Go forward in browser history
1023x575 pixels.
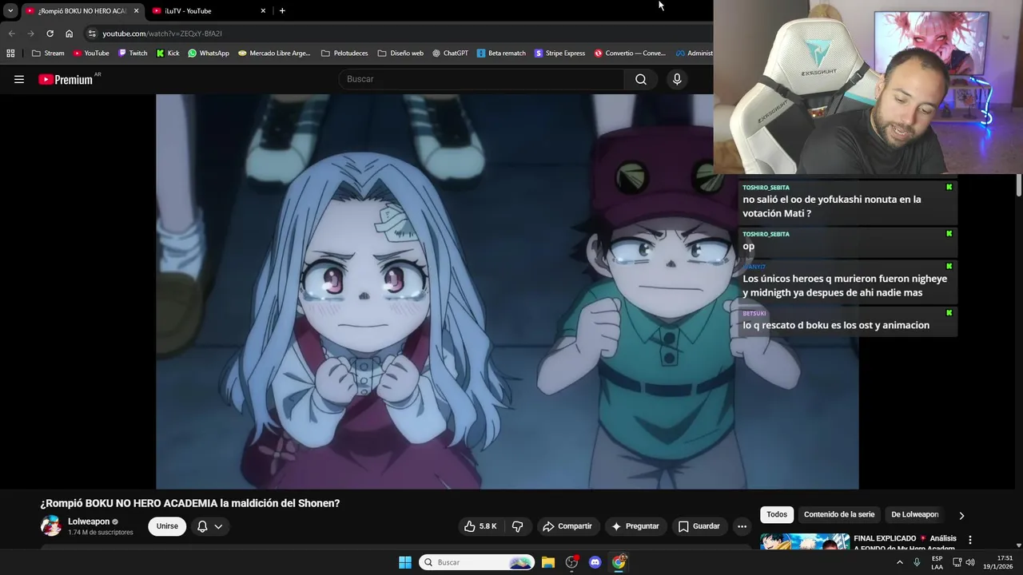pos(30,34)
